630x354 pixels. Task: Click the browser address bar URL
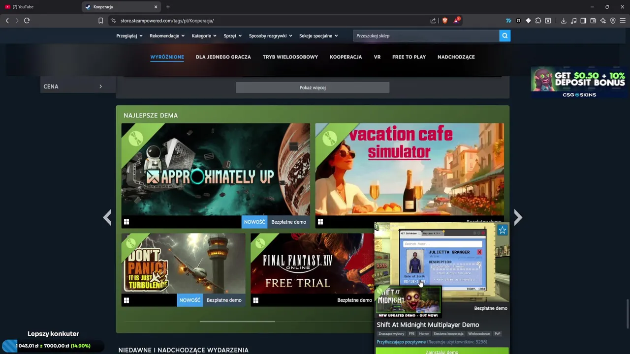[x=167, y=21]
